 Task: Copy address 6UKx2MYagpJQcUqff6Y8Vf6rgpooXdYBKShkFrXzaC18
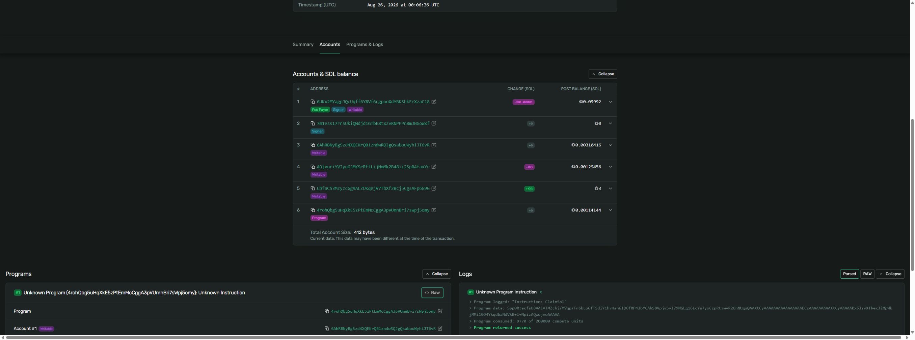pyautogui.click(x=313, y=102)
